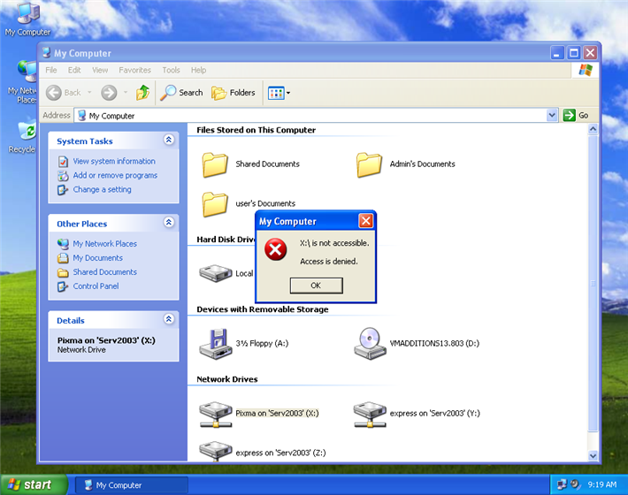
Task: Select the Shared Documents folder icon
Action: tap(216, 164)
